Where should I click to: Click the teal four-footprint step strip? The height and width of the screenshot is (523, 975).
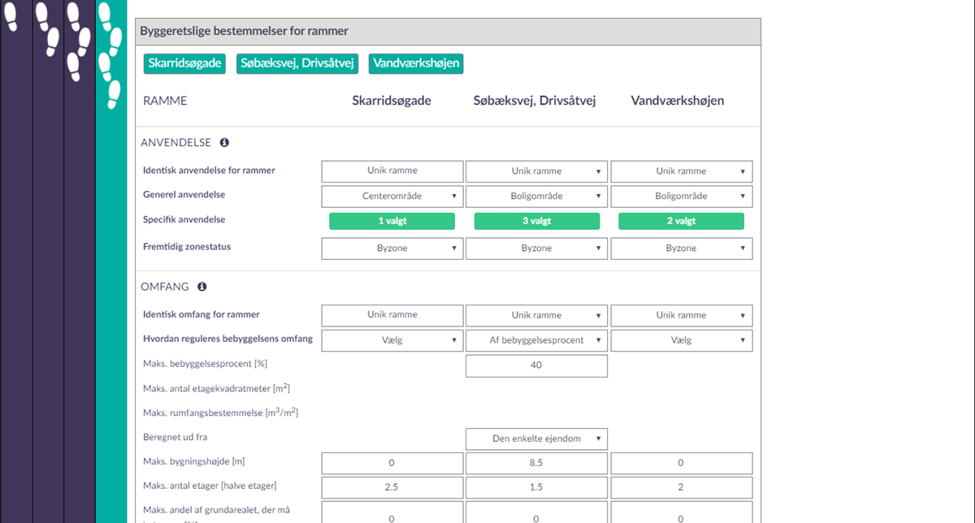(x=110, y=260)
